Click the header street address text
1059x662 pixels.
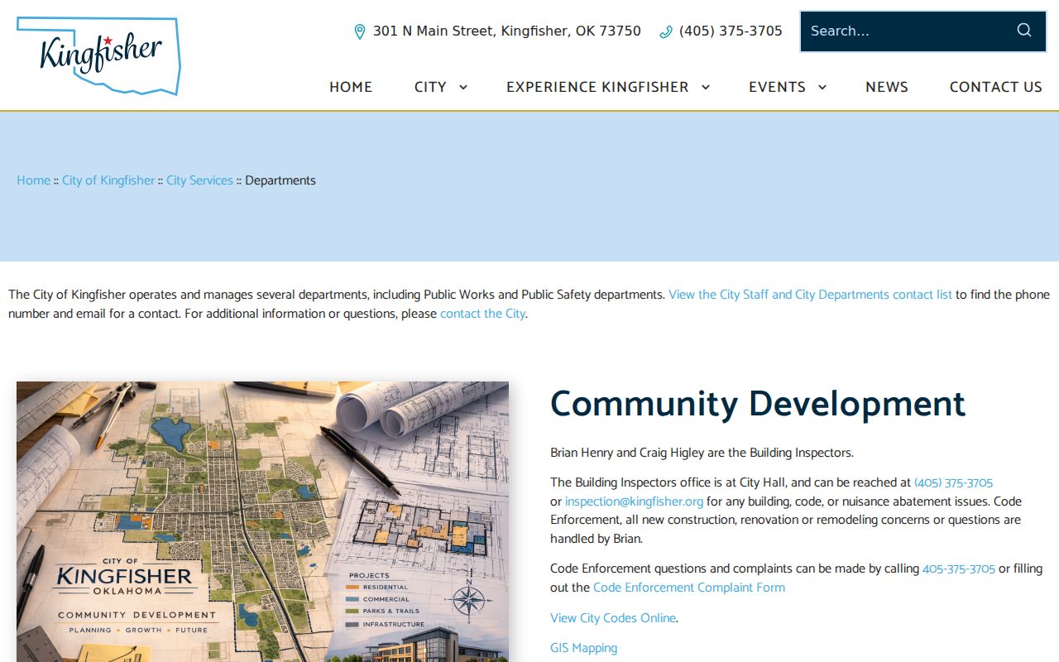click(506, 31)
